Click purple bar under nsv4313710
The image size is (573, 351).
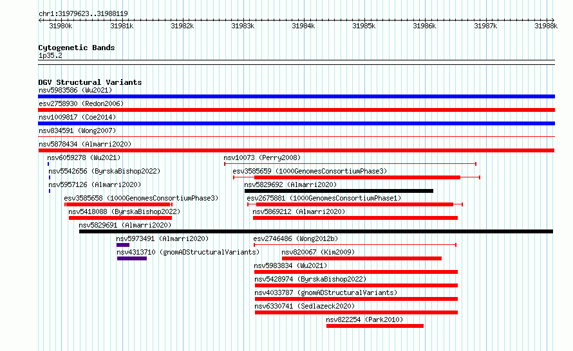pos(132,258)
